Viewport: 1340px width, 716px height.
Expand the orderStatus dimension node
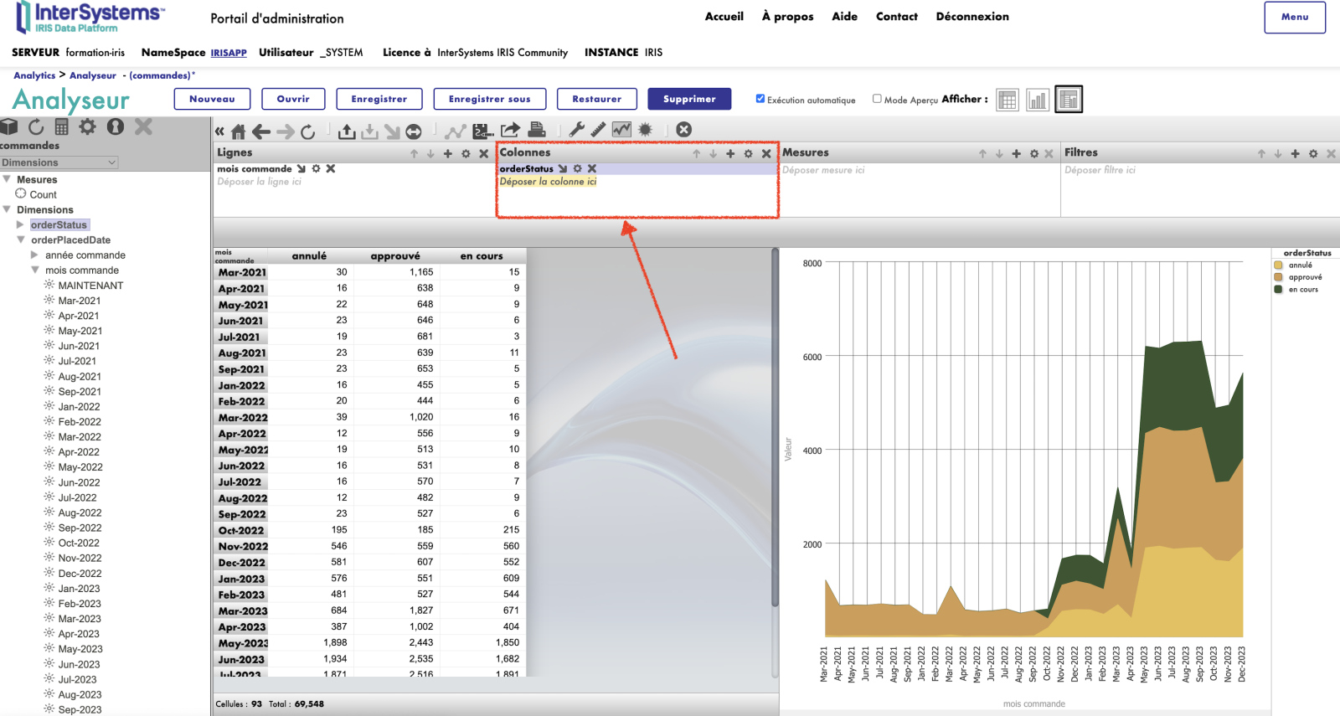20,224
